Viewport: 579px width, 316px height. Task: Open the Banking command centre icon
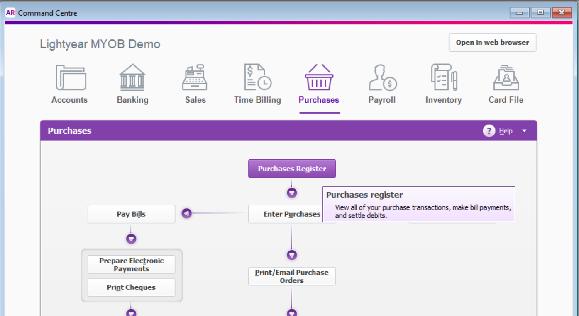coord(132,78)
